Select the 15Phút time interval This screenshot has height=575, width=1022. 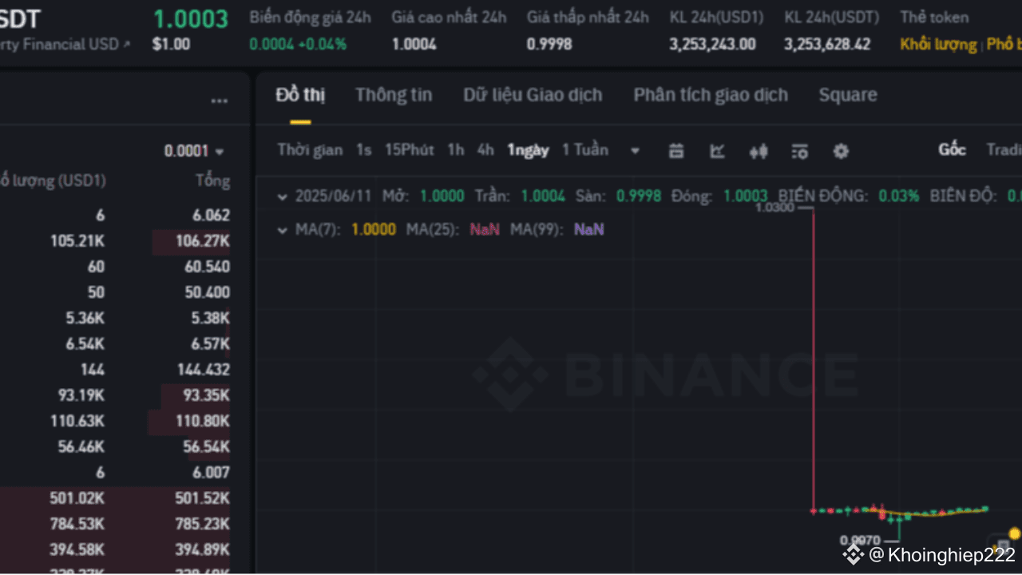coord(410,150)
